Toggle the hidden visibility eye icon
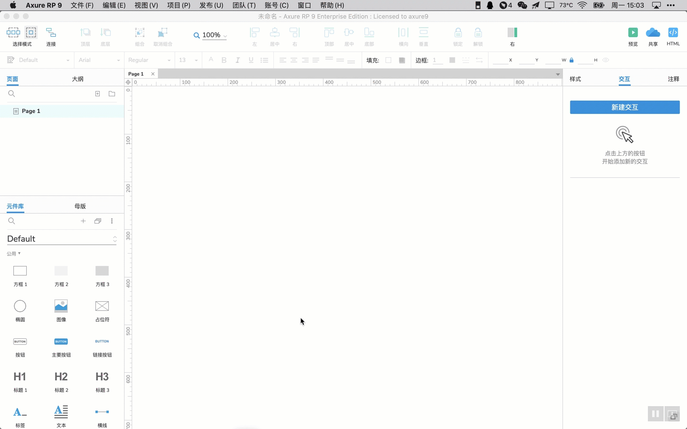687x429 pixels. tap(606, 60)
